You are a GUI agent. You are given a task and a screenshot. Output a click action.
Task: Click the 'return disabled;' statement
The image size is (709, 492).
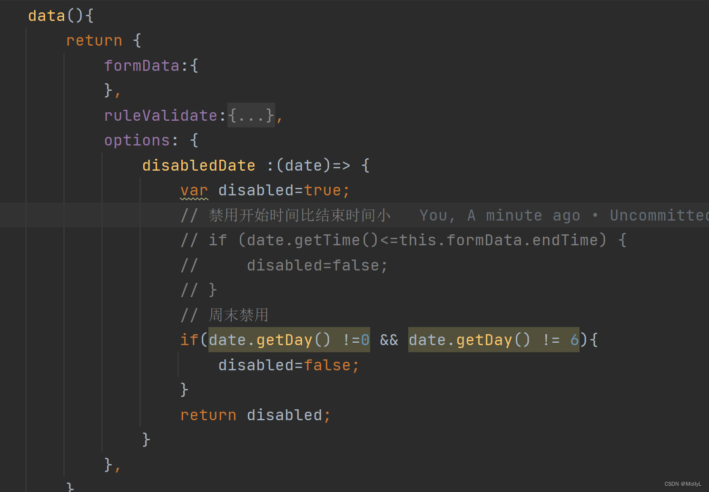coord(256,415)
